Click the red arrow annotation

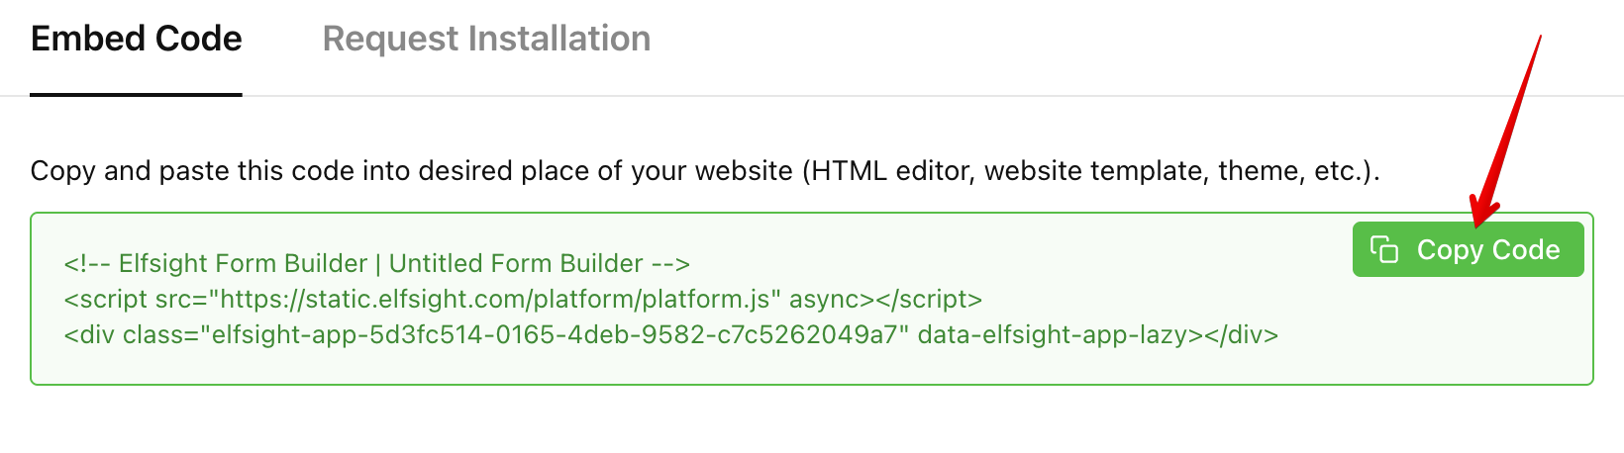[x=1505, y=129]
